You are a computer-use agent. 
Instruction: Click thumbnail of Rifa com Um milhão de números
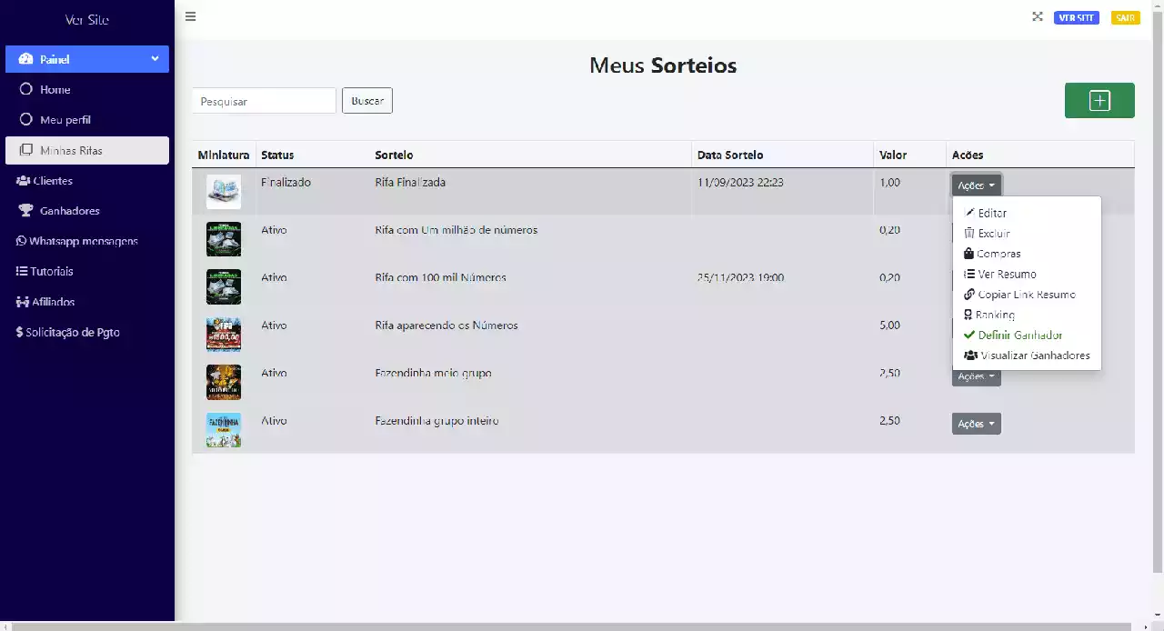point(224,239)
